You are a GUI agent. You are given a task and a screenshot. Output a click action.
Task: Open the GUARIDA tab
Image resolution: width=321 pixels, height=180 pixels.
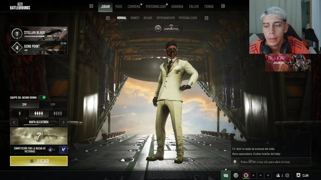click(177, 6)
